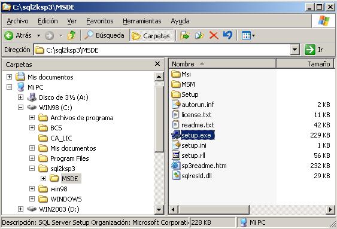
Task: Expand the MSDE folder node
Action: click(x=44, y=179)
